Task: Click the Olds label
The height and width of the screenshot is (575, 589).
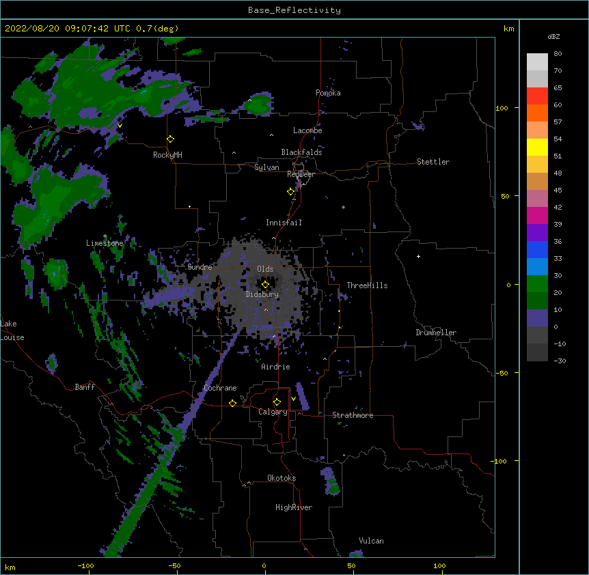Action: pos(265,269)
